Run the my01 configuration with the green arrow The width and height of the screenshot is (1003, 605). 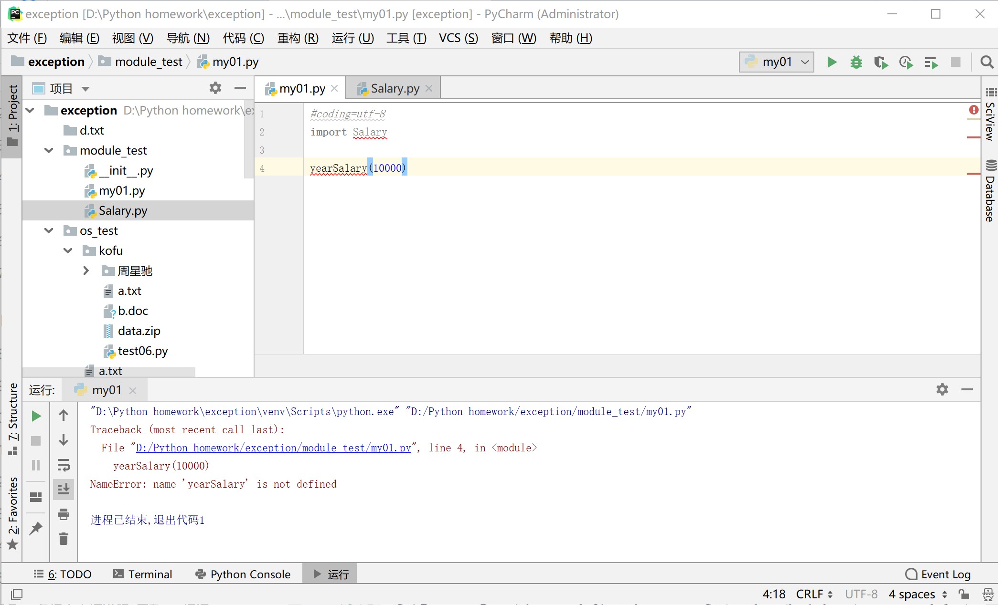832,62
